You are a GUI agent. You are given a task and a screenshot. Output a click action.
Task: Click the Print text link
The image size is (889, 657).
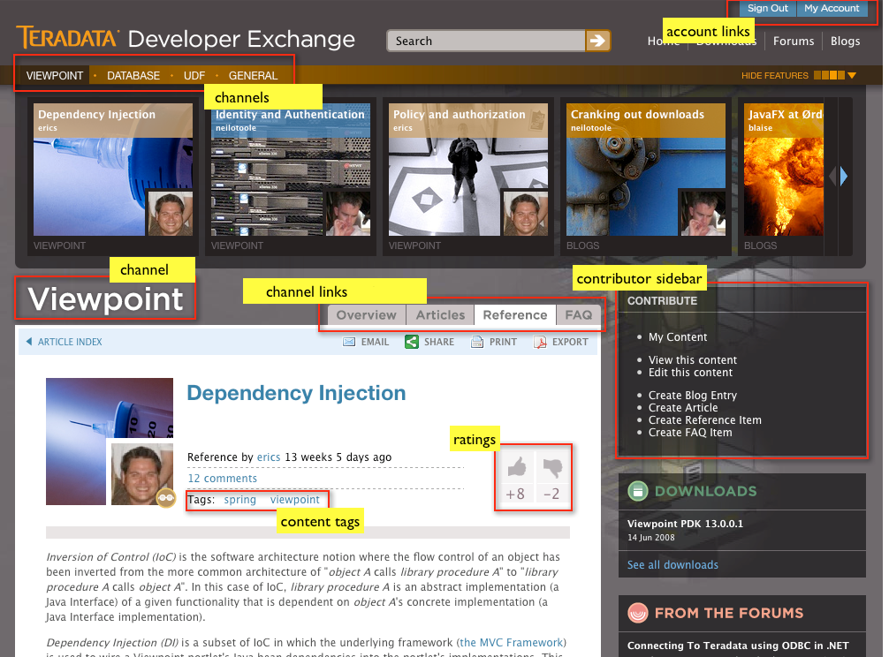pos(503,342)
